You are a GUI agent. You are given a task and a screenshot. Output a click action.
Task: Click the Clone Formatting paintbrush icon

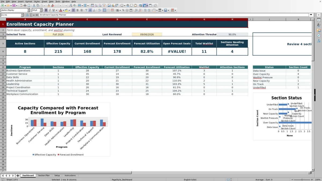point(49,5)
